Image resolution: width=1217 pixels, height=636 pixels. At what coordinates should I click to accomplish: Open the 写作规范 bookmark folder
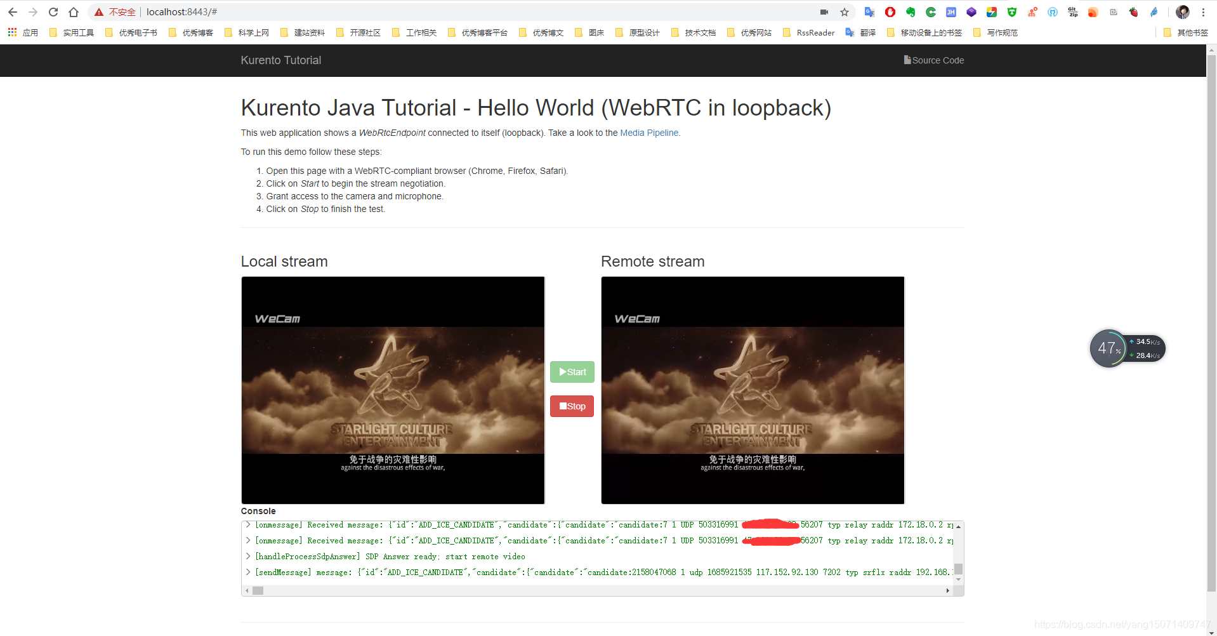[x=996, y=32]
